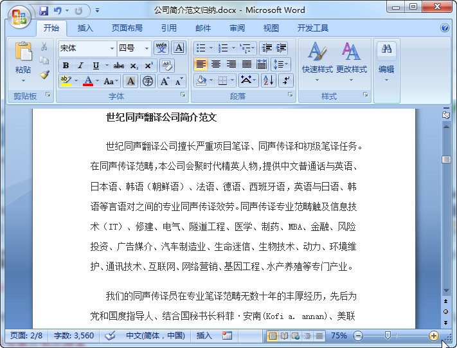Open font name dropdown 宋体
Image resolution: width=457 pixels, height=348 pixels.
tap(112, 48)
